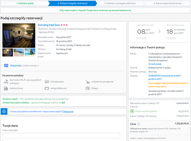This screenshot has width=191, height=141.
Task: Click the balcony/terrace (balkon/taras) icon
Action: (x=6, y=88)
